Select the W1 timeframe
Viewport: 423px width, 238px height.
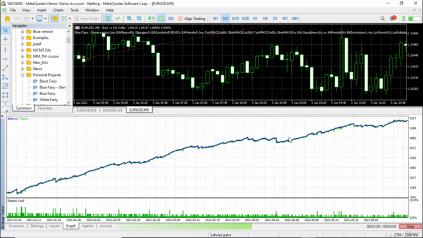[x=285, y=19]
